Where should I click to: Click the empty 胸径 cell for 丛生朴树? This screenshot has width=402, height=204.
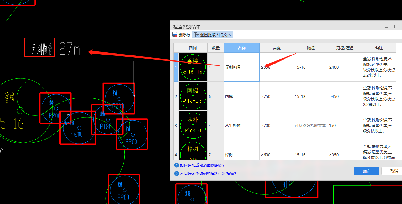(310, 126)
